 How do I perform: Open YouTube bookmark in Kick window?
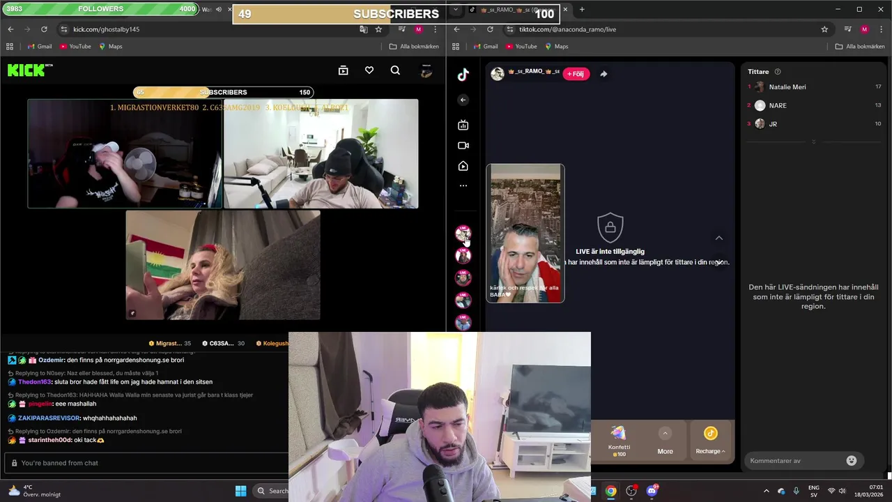coord(75,46)
